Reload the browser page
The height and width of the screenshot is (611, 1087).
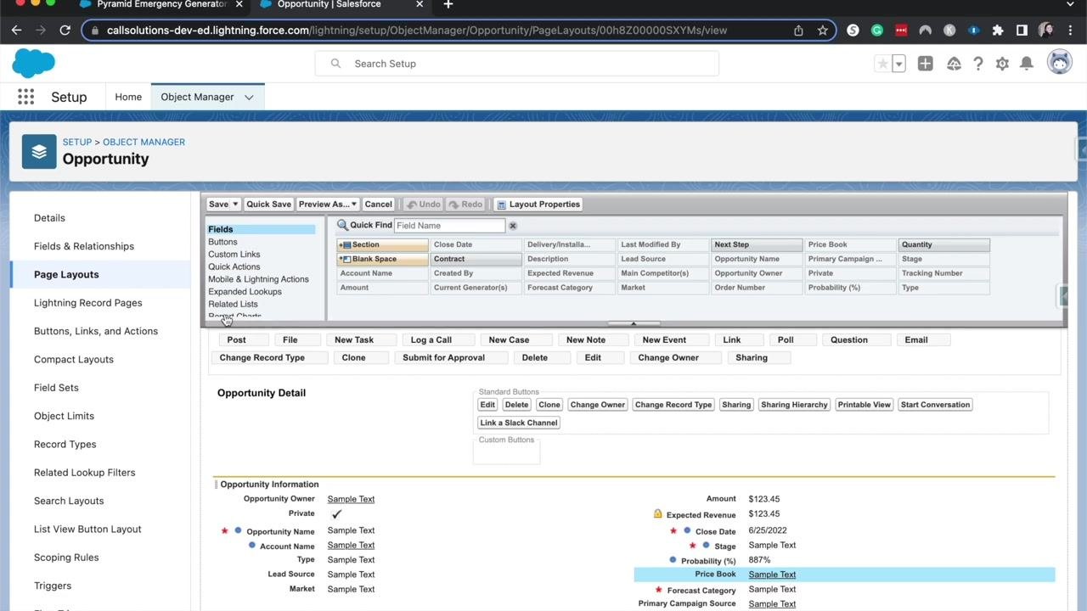coord(65,30)
